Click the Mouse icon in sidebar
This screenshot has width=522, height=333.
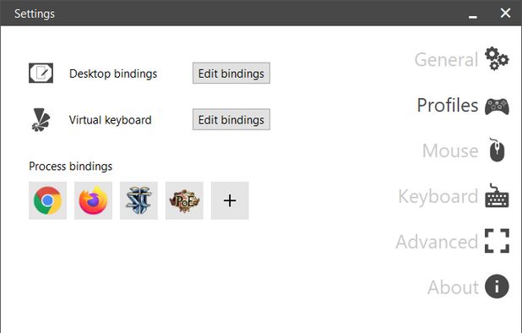497,150
